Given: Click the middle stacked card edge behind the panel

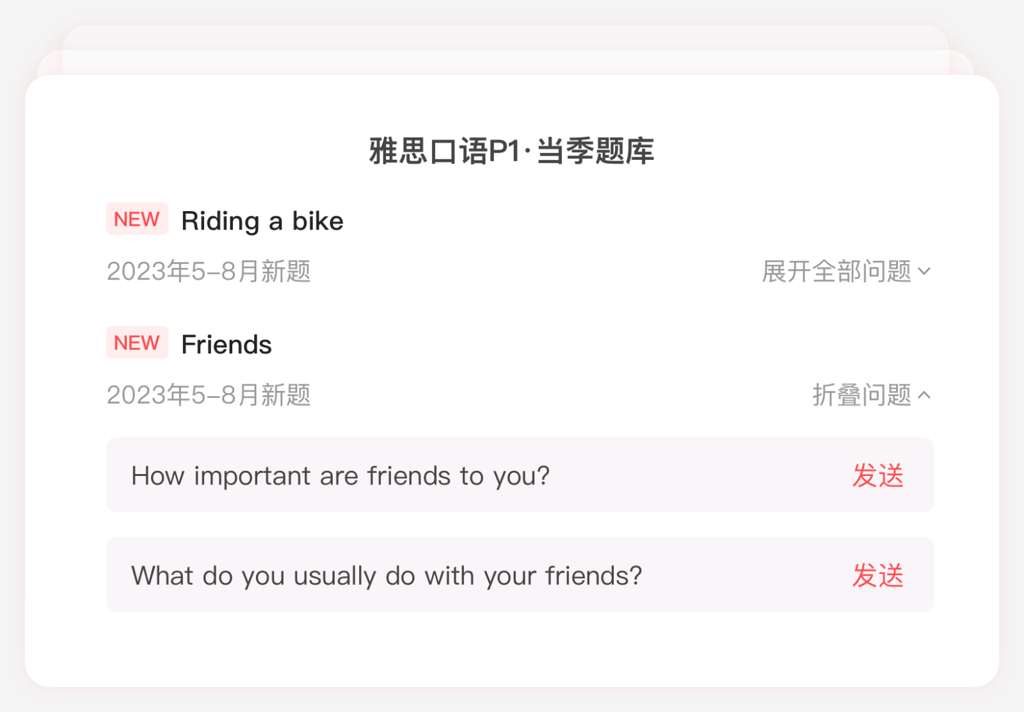Looking at the screenshot, I should (x=506, y=62).
